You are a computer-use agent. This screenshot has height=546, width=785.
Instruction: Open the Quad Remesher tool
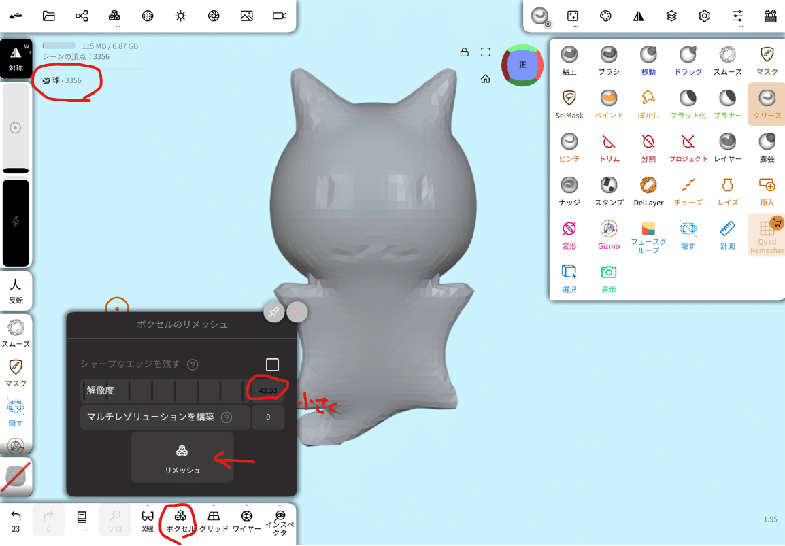coord(767,235)
